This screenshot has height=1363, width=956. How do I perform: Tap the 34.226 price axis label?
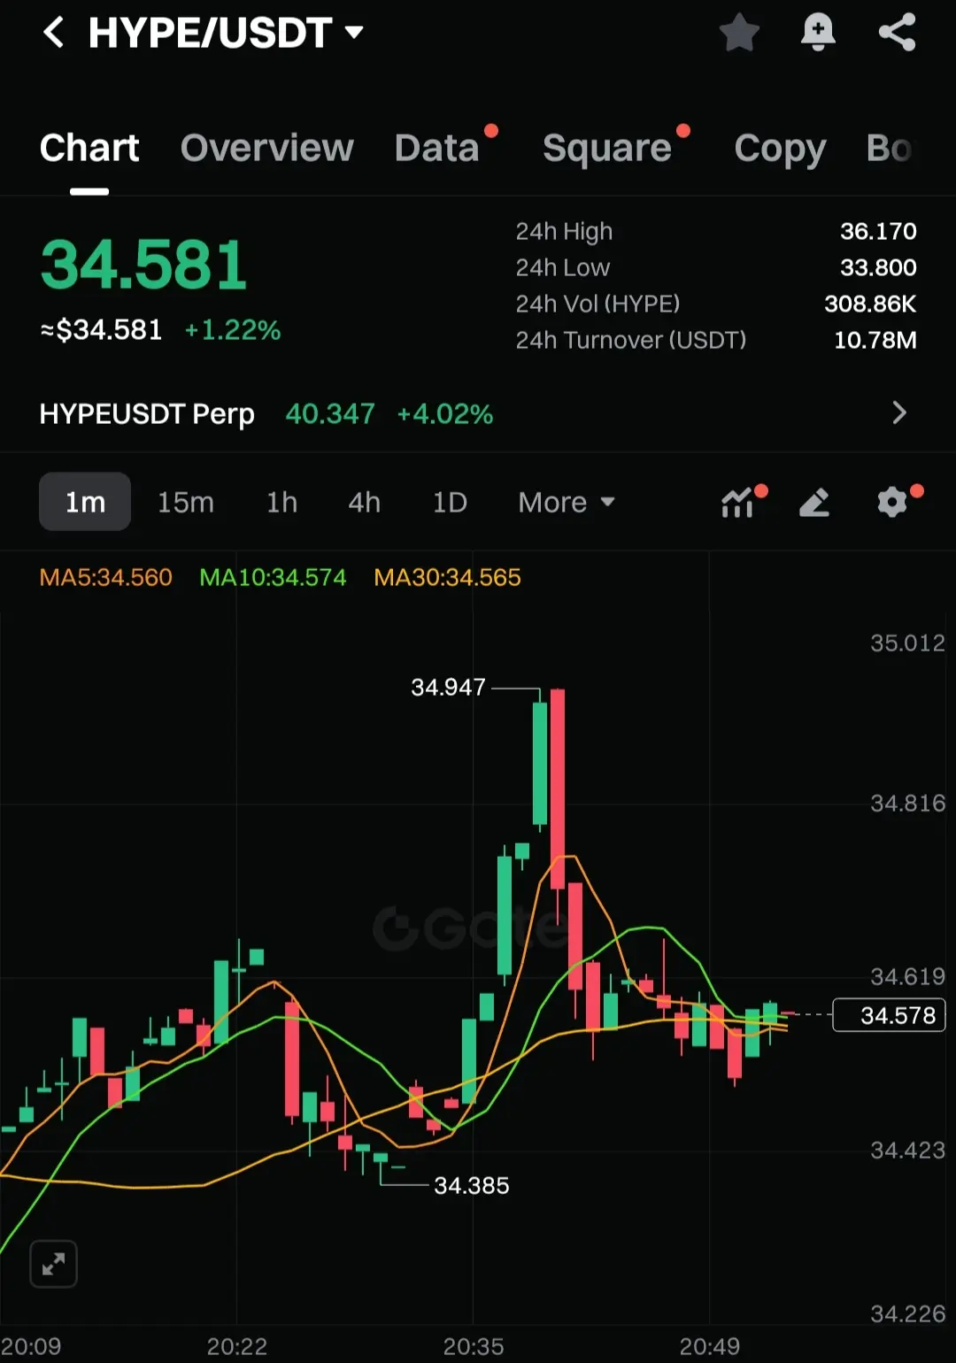(x=907, y=1314)
